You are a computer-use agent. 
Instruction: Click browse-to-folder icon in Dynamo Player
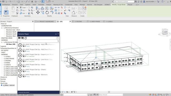[22, 38]
